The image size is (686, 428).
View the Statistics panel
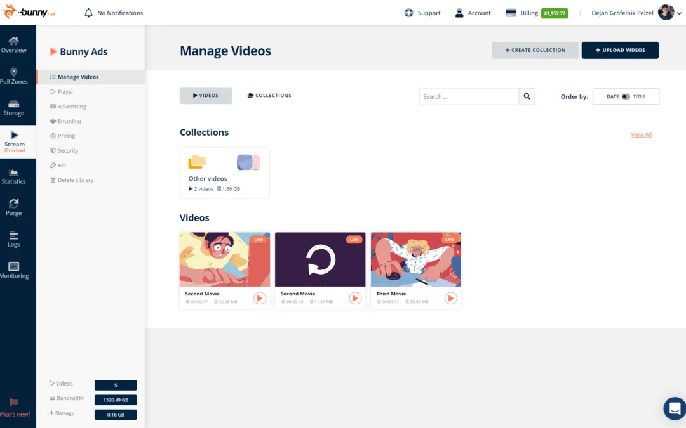[x=13, y=176]
